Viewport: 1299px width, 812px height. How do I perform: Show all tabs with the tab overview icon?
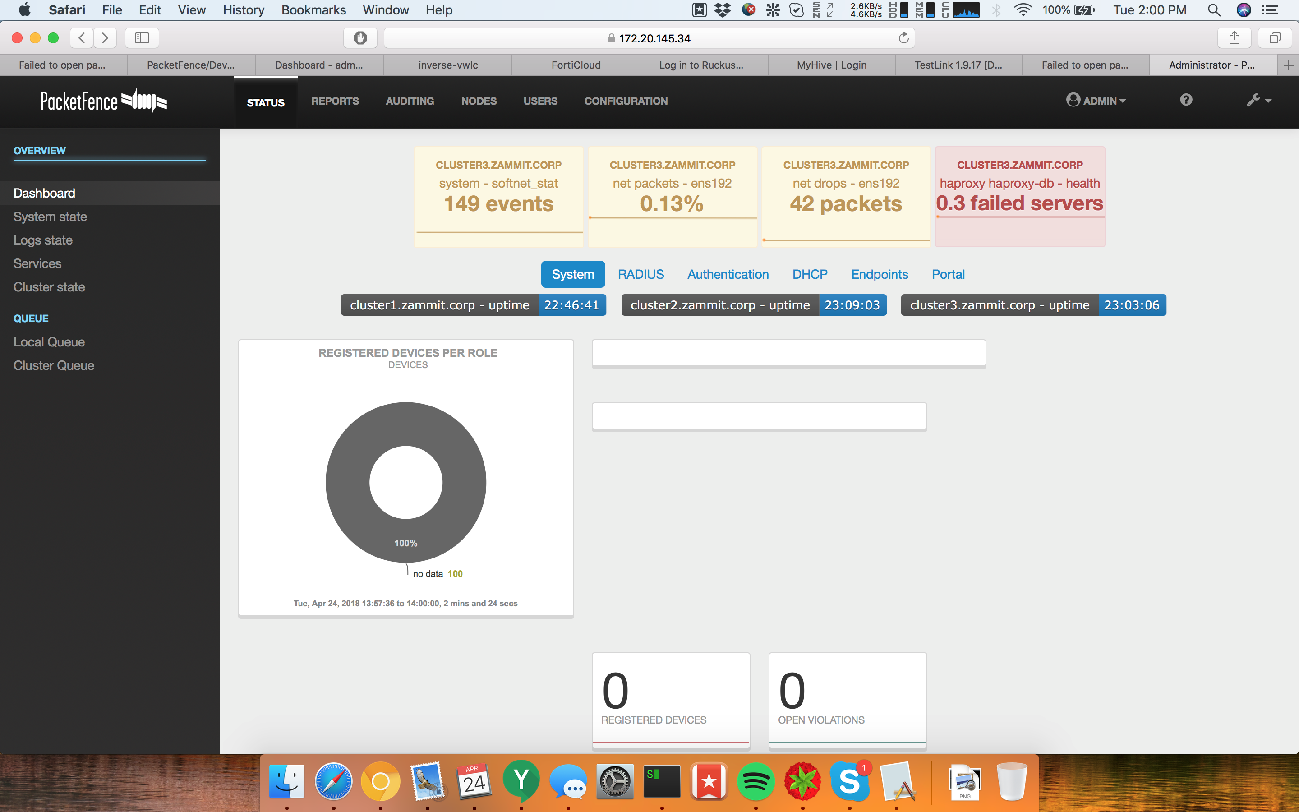click(1275, 37)
